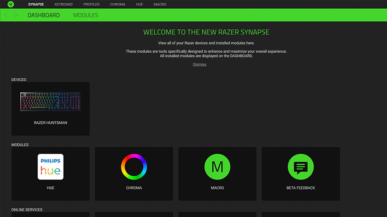Go back with the left arrow
The image size is (387, 217).
tap(6, 15)
